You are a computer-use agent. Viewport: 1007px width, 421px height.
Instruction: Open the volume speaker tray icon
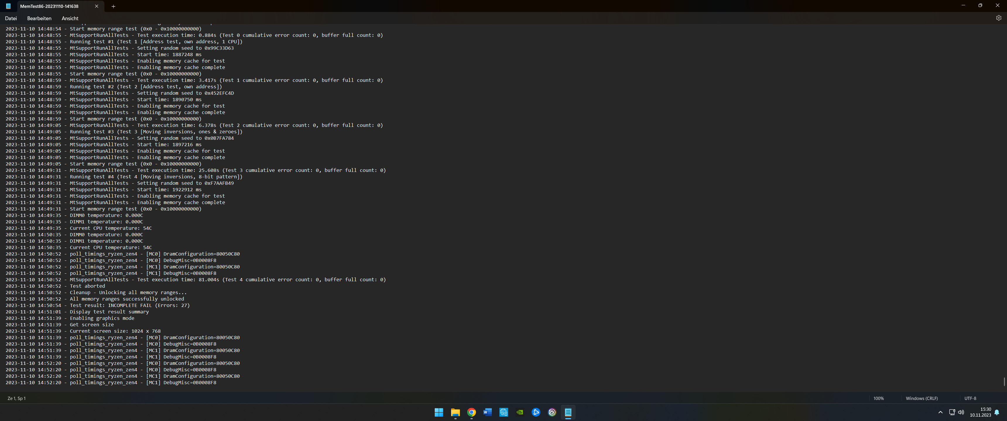pyautogui.click(x=961, y=412)
